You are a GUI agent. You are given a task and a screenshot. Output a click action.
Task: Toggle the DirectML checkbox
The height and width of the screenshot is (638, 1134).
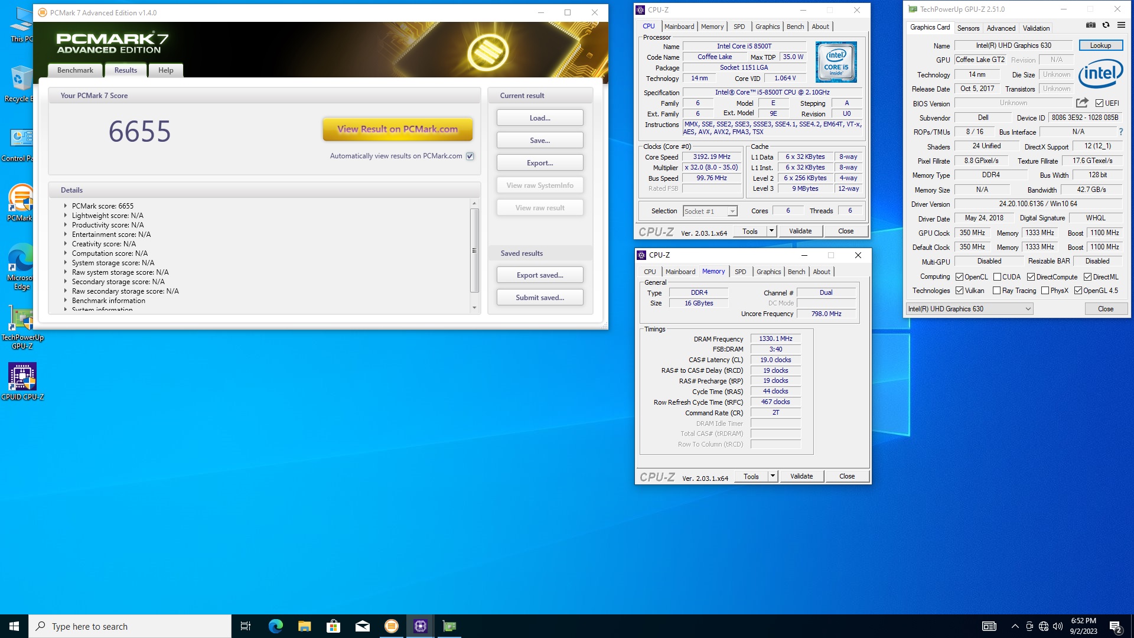pos(1087,277)
